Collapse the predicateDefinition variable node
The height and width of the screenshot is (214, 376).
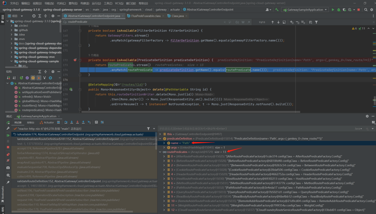[160, 139]
